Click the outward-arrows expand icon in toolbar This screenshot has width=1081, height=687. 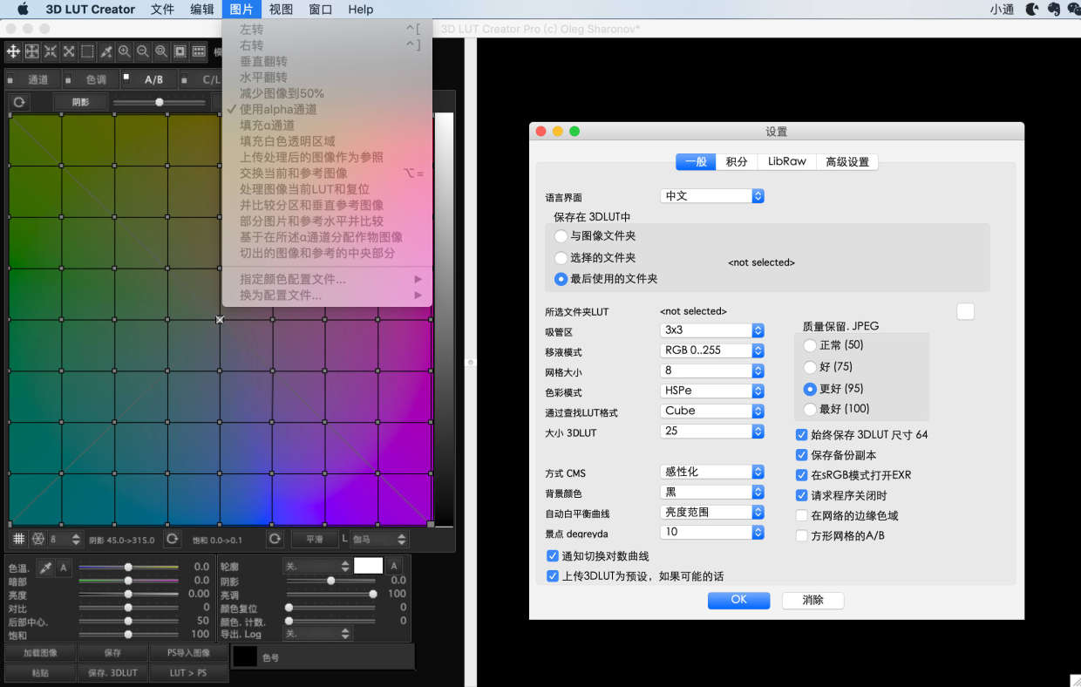click(69, 51)
